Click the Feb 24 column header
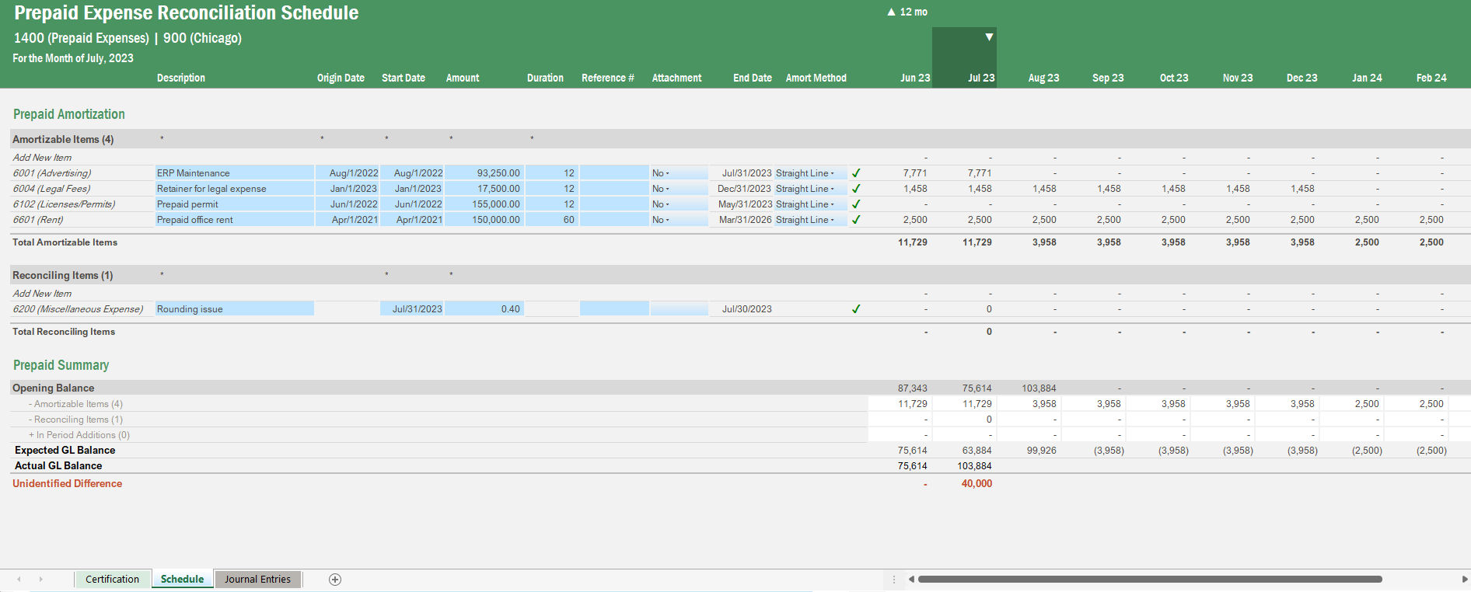The width and height of the screenshot is (1471, 592). (1431, 78)
